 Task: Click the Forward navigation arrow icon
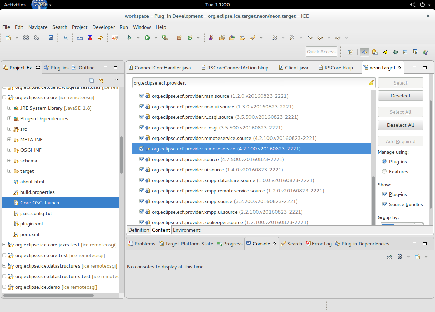[x=338, y=38]
